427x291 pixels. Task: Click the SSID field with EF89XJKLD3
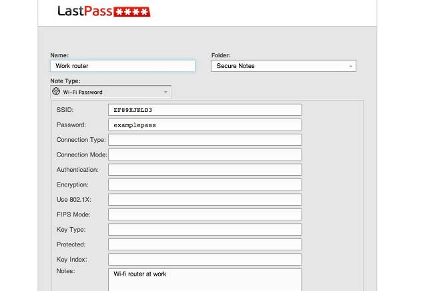[x=205, y=110]
